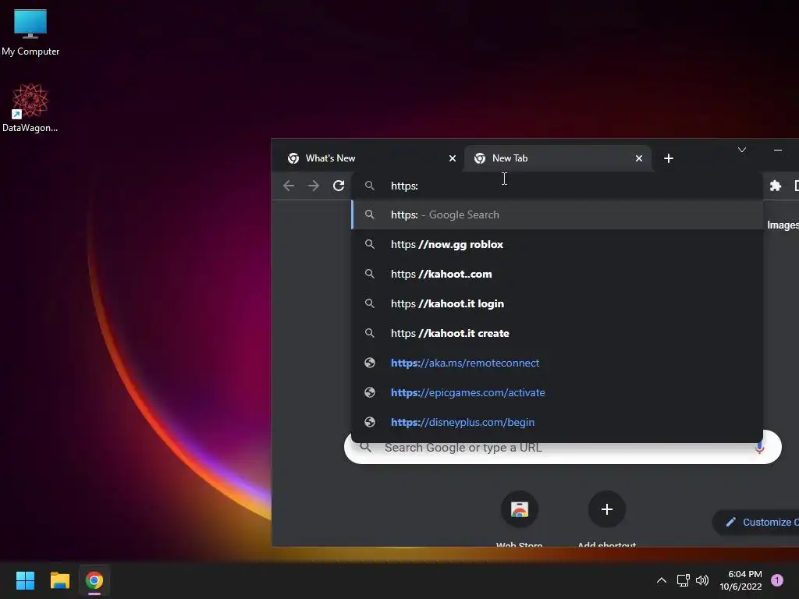Image resolution: width=799 pixels, height=599 pixels.
Task: Open https://epicgames.com/activate suggestion
Action: coord(557,393)
